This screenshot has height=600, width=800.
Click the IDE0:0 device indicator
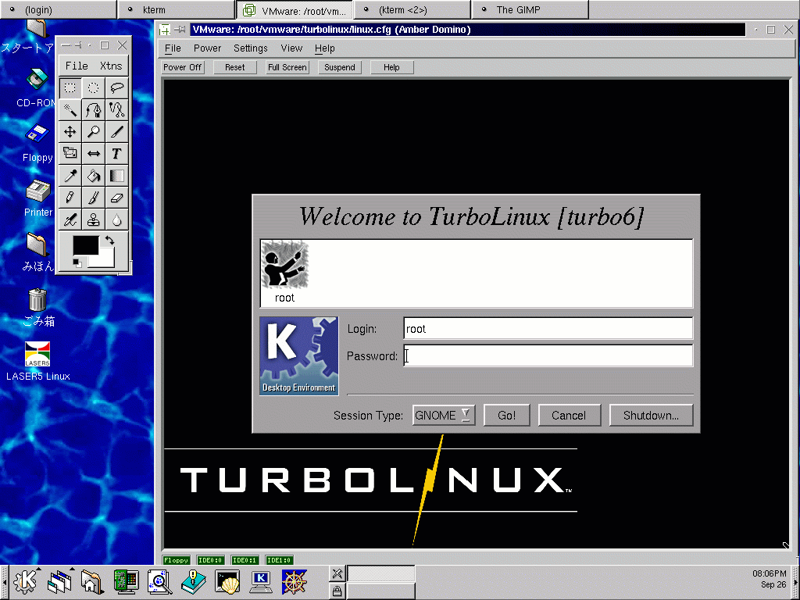[x=210, y=560]
